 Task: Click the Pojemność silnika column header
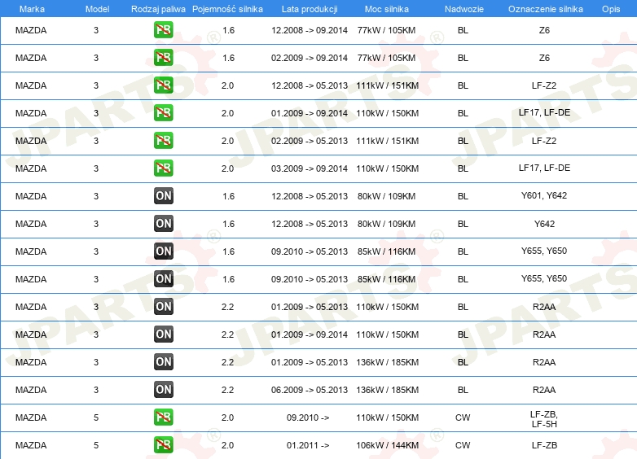pos(227,9)
